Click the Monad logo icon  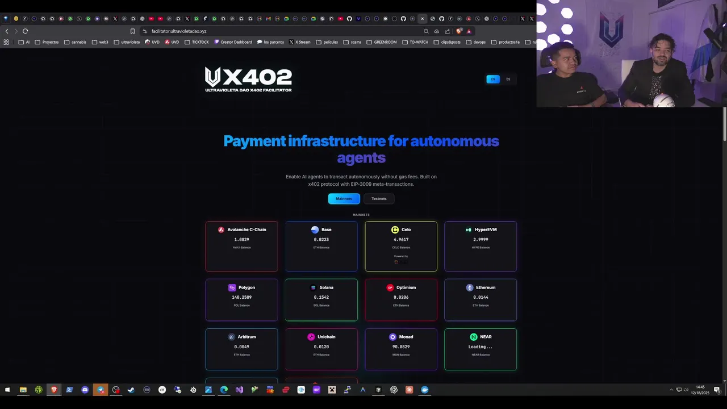[392, 337]
